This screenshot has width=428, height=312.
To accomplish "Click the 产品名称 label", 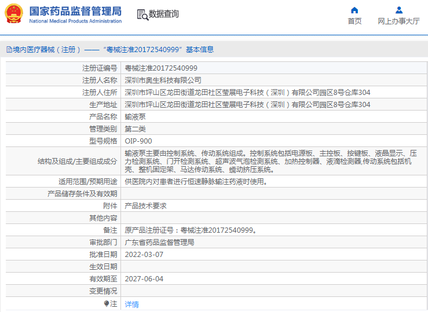I will [103, 117].
